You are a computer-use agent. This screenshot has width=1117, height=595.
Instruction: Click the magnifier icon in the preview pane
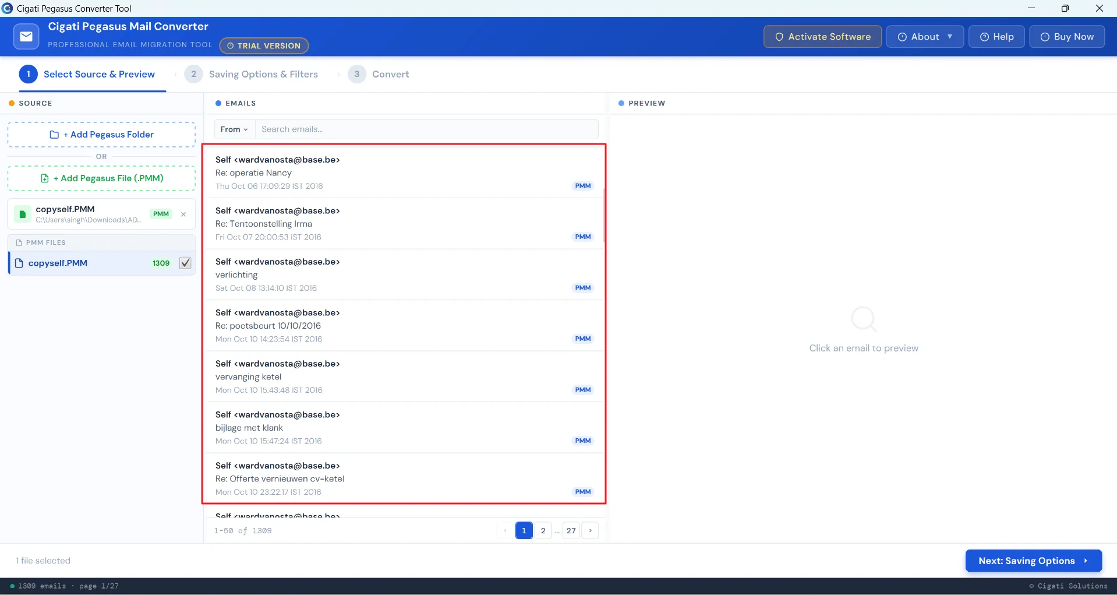pyautogui.click(x=863, y=319)
